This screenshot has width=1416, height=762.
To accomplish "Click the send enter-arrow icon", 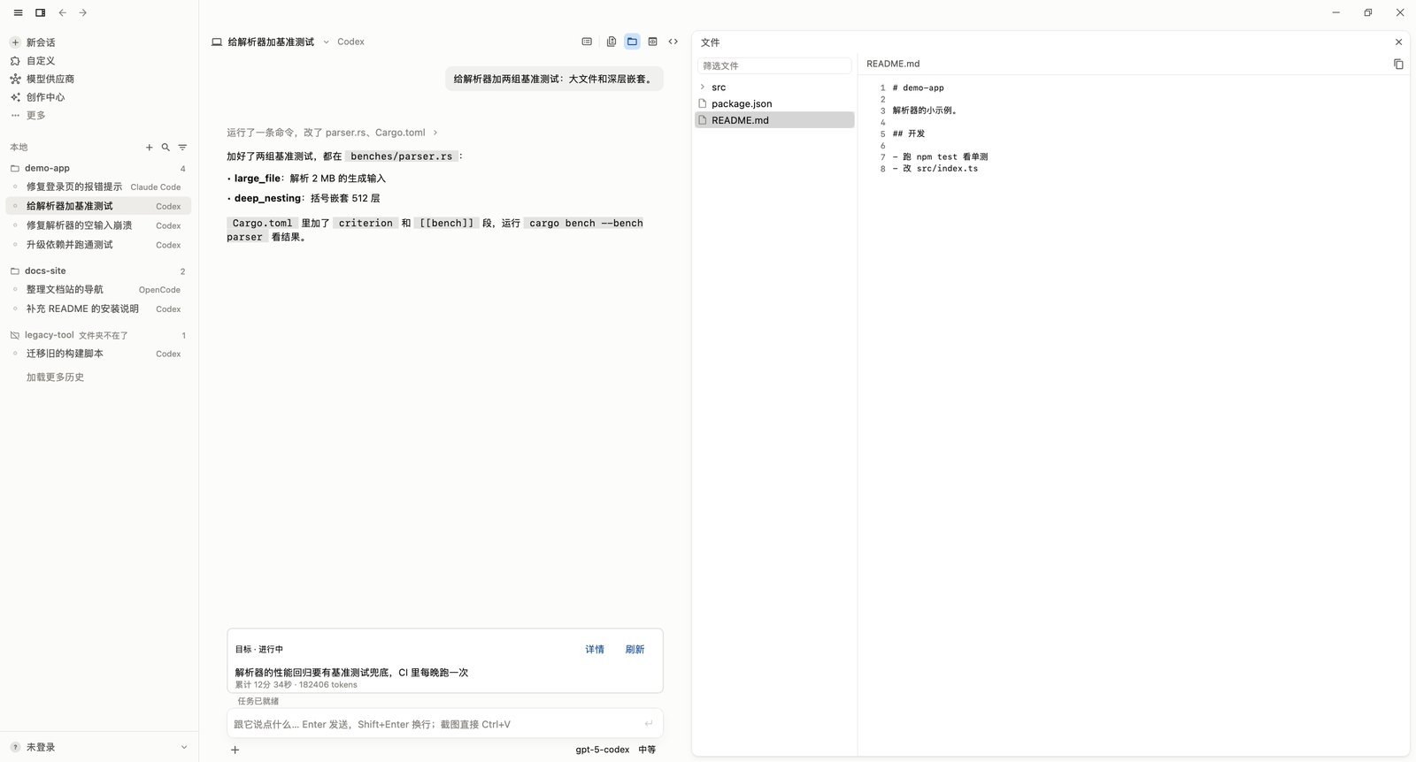I will pos(649,724).
